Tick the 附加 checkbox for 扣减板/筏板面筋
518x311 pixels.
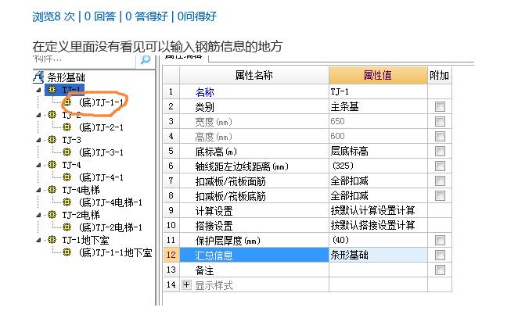click(440, 181)
